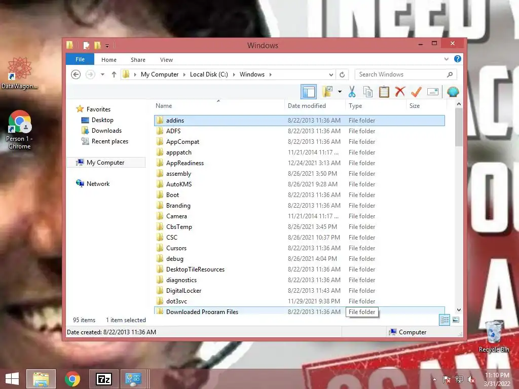Open the Recycle Bin desktop icon
The width and height of the screenshot is (519, 389).
point(494,336)
